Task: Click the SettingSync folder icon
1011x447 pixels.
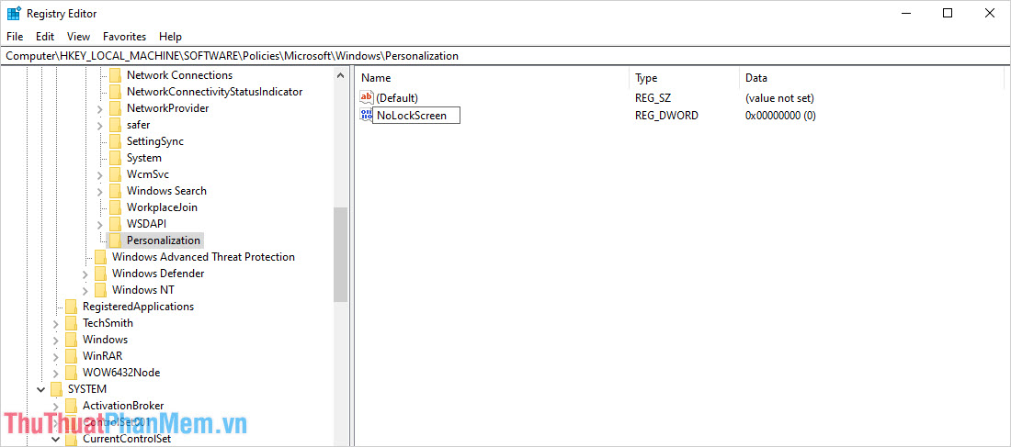Action: tap(115, 141)
